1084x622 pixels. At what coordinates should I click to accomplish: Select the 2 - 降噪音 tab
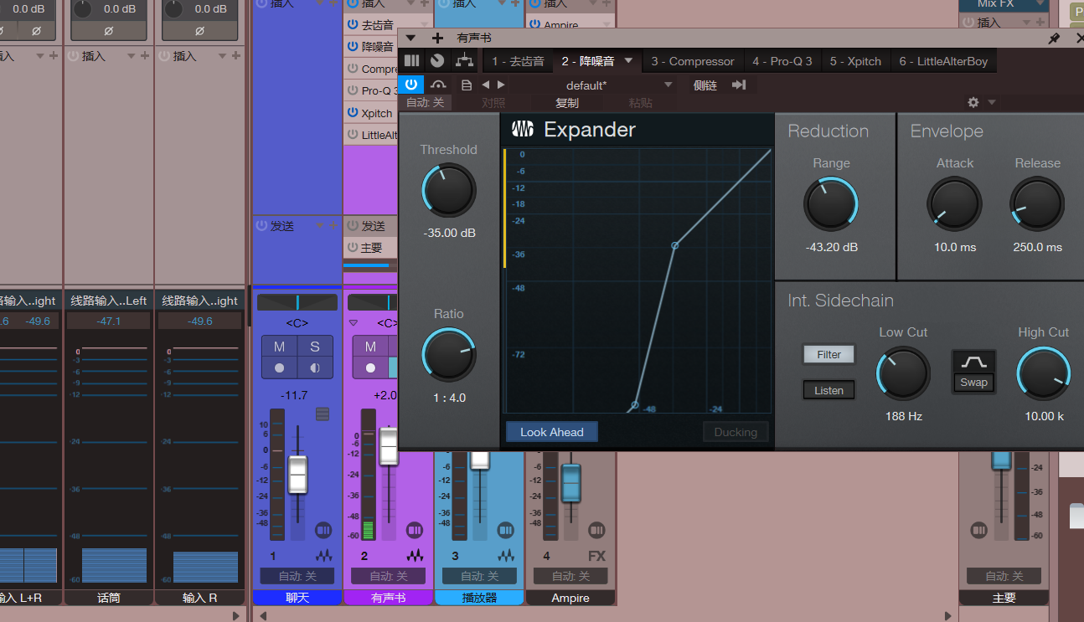click(x=588, y=61)
